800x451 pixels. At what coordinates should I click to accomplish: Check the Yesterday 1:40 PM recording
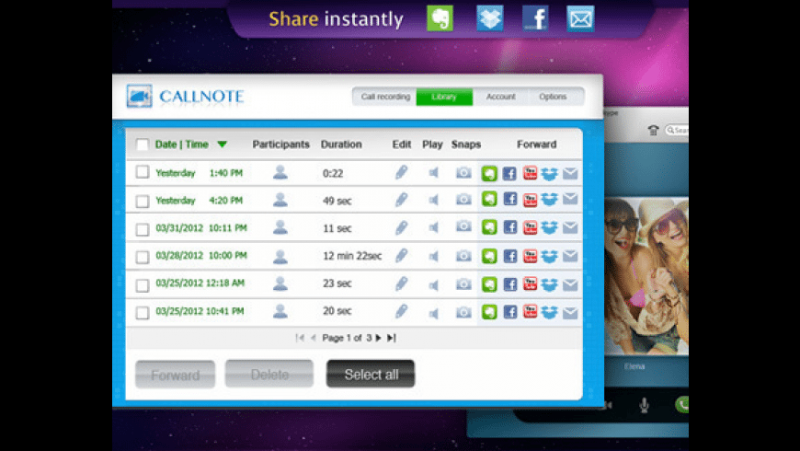[143, 172]
